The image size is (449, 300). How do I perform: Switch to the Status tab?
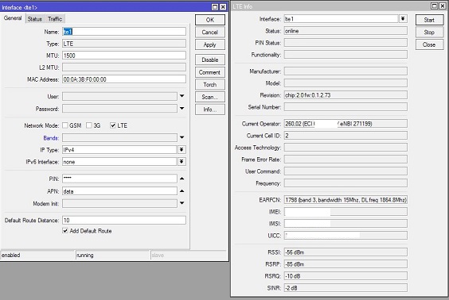point(35,19)
